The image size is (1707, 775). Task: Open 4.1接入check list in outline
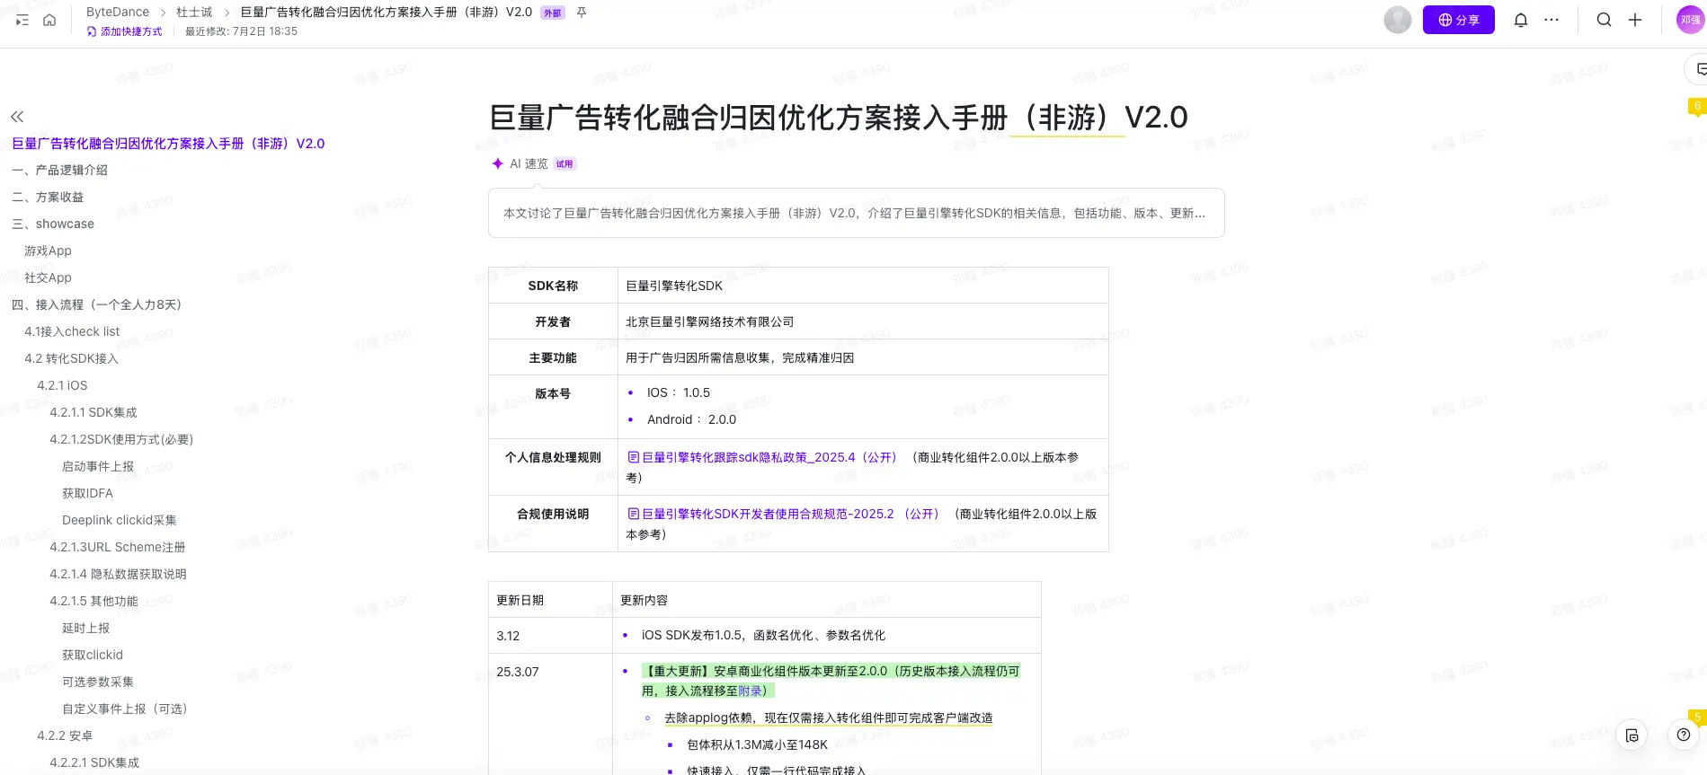tap(72, 331)
